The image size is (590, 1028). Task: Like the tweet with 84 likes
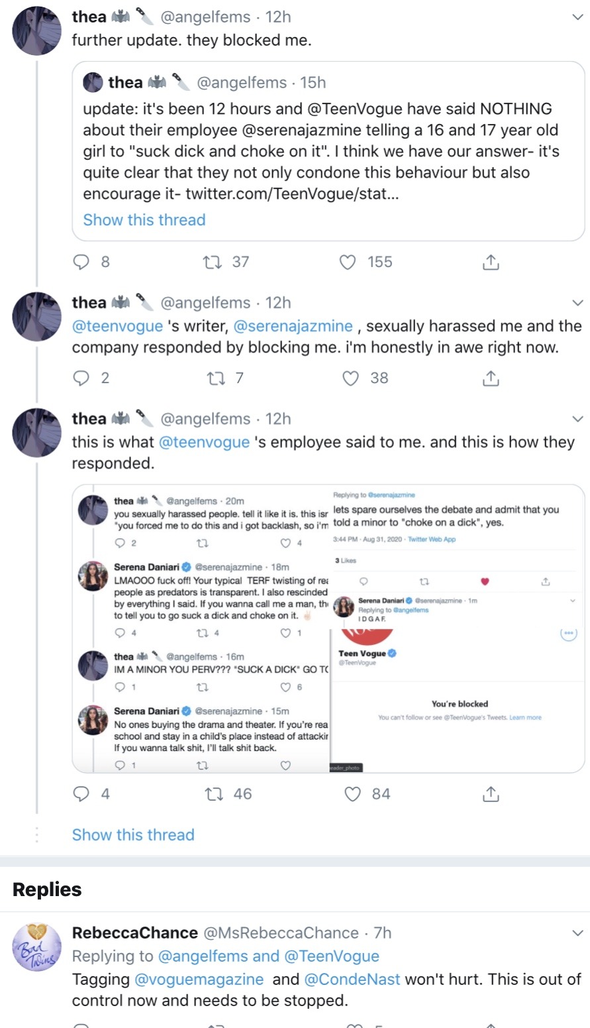354,794
